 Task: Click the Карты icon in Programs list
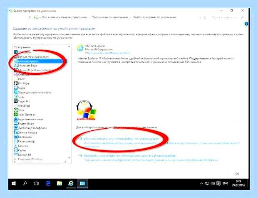(16, 150)
